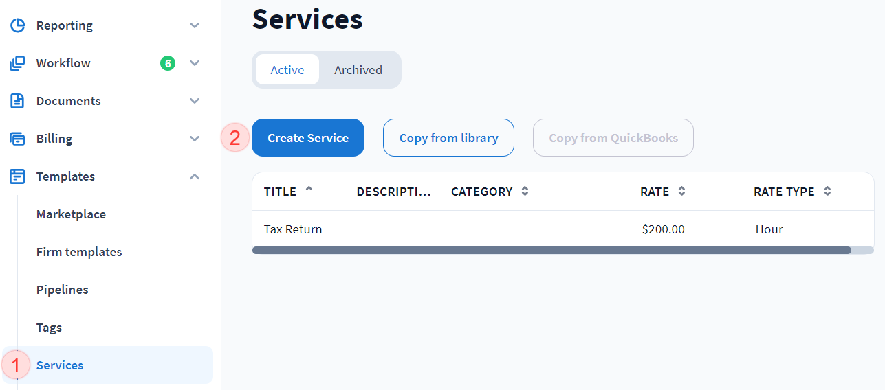
Task: Sort services by Rate Type sort icon
Action: coord(827,192)
